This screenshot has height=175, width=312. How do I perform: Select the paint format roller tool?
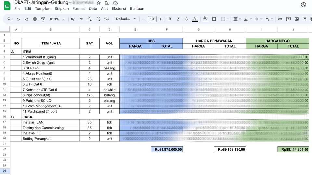tap(43, 19)
